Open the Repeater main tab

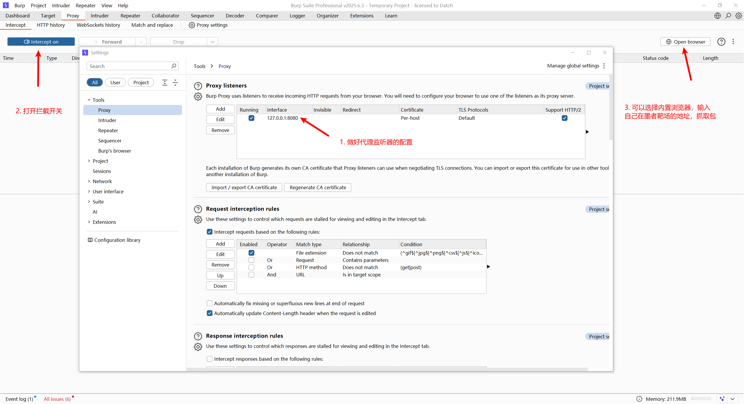pos(130,16)
